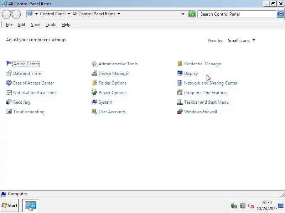Viewport: 285px width, 213px height.
Task: Open the Edit menu
Action: click(22, 24)
